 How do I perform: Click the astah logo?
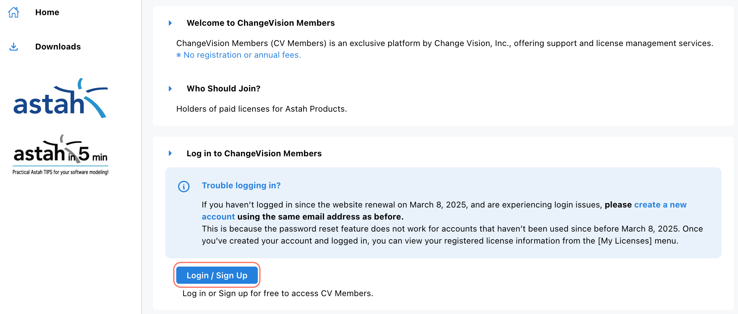(61, 98)
